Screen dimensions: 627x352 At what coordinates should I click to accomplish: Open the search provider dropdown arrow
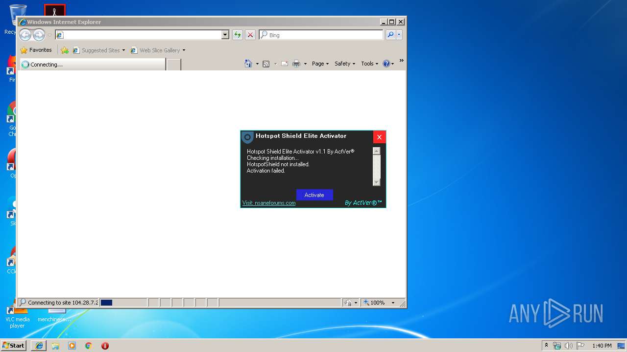399,35
